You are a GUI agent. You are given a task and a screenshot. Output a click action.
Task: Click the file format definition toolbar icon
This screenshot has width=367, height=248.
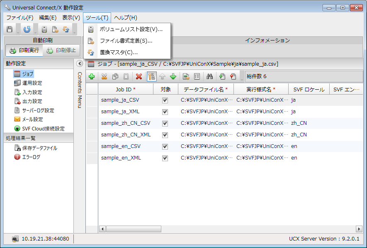pyautogui.click(x=55, y=29)
